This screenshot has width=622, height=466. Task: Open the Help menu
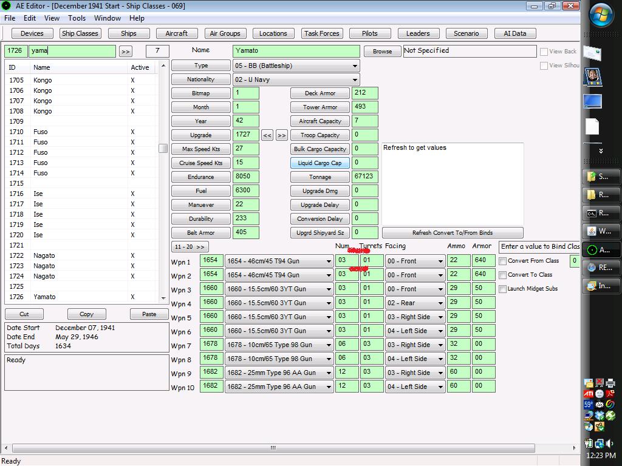[x=137, y=18]
